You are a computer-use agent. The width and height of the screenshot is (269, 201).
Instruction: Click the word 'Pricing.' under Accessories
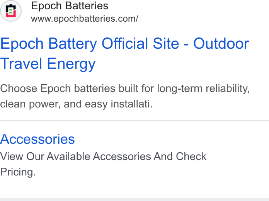(18, 172)
